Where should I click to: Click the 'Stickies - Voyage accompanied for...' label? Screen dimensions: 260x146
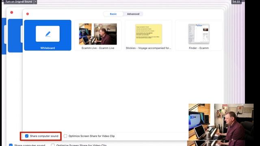148,48
